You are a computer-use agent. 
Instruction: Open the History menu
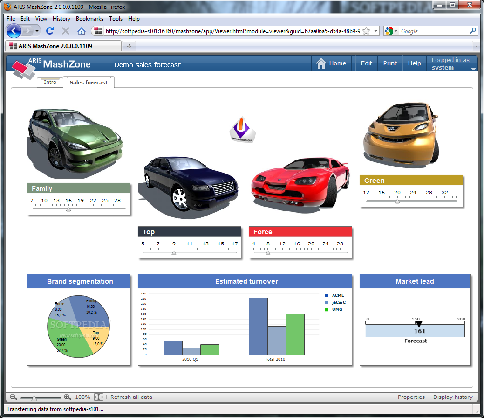tap(61, 19)
